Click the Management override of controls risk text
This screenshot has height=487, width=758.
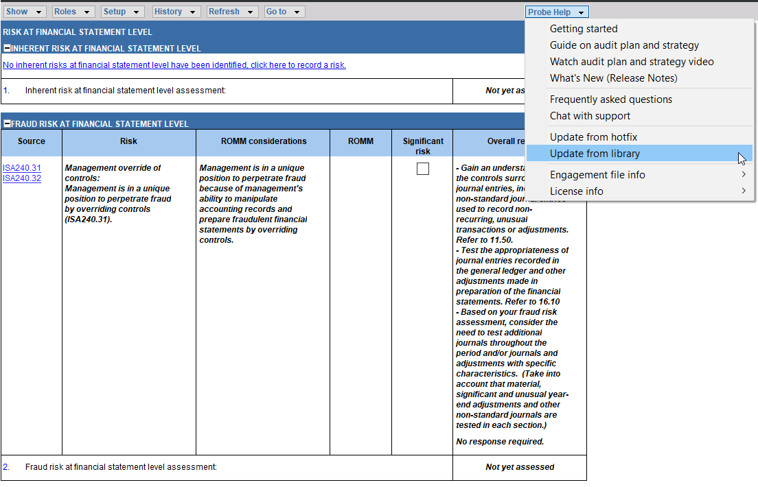click(x=118, y=193)
